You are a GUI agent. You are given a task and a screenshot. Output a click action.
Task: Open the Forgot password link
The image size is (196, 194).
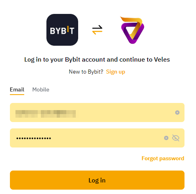tap(163, 159)
